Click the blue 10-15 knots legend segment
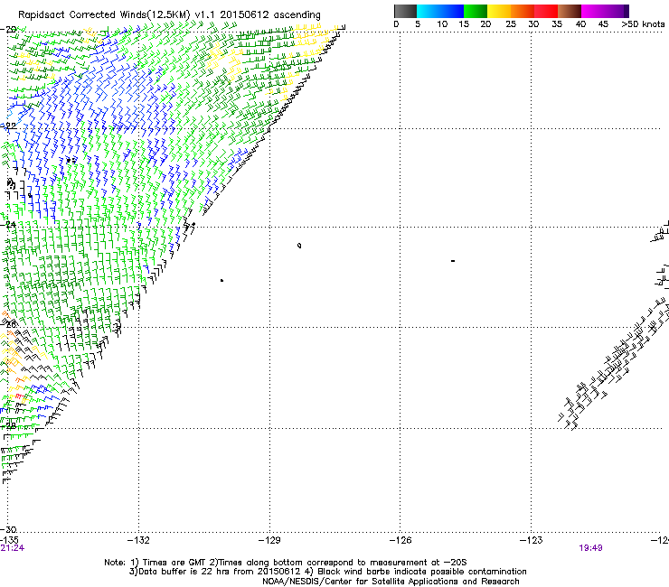This screenshot has height=587, width=669. coord(452,11)
